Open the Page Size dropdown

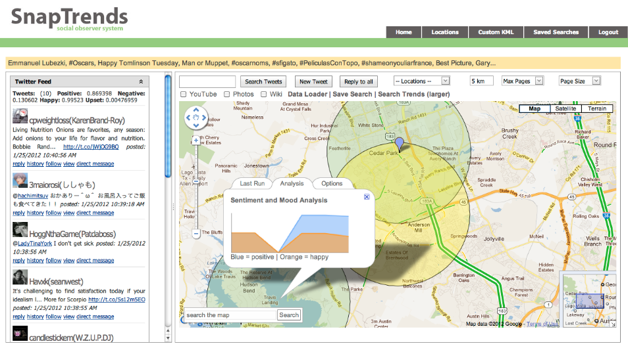point(579,81)
